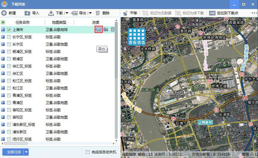Image resolution: width=258 pixels, height=158 pixels.
Task: Click the blue status square of 徐汇区_标签 row
Action: (x=3, y=66)
